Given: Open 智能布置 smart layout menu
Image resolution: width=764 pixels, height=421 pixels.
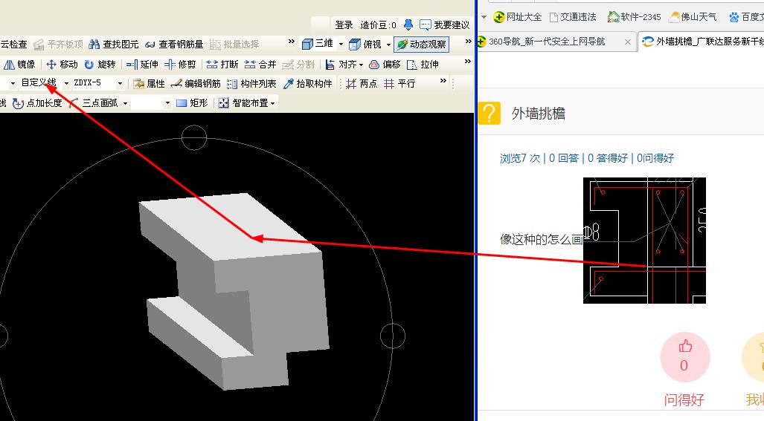Looking at the screenshot, I should [246, 103].
